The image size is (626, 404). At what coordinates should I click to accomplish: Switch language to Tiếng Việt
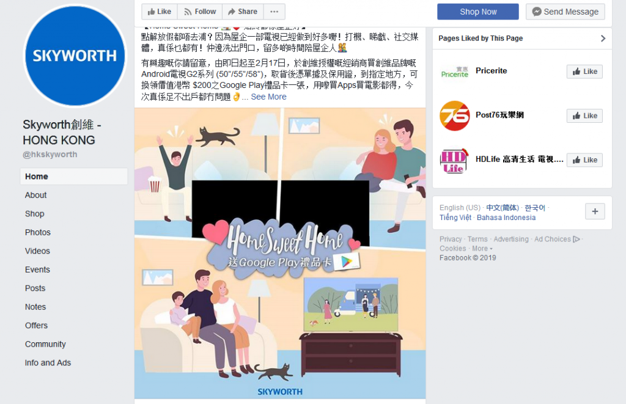(x=455, y=218)
